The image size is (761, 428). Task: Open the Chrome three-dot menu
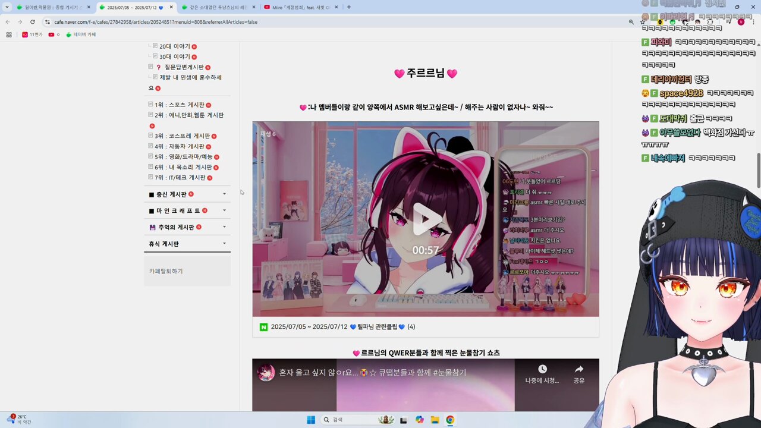753,22
